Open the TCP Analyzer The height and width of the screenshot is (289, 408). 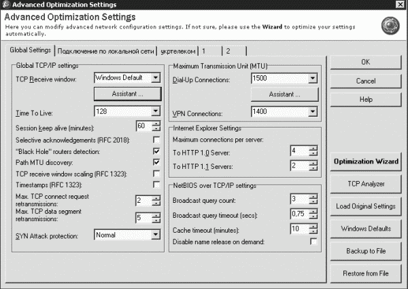366,184
